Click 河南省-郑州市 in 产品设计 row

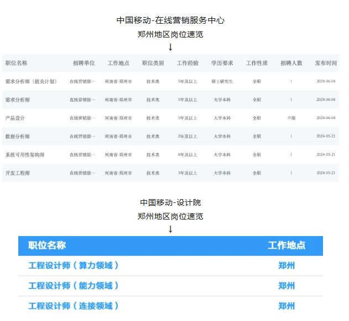[118, 118]
